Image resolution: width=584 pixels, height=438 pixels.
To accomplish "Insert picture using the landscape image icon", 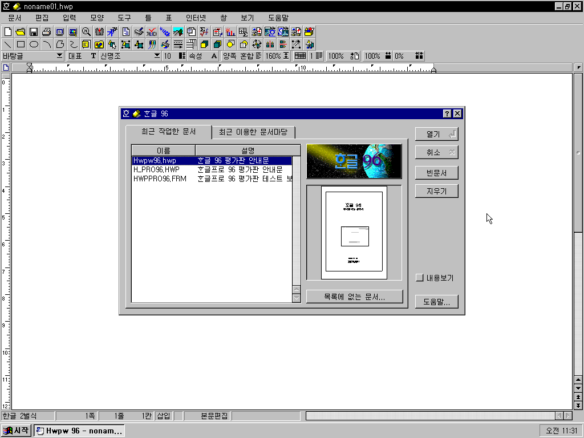I will click(x=178, y=32).
